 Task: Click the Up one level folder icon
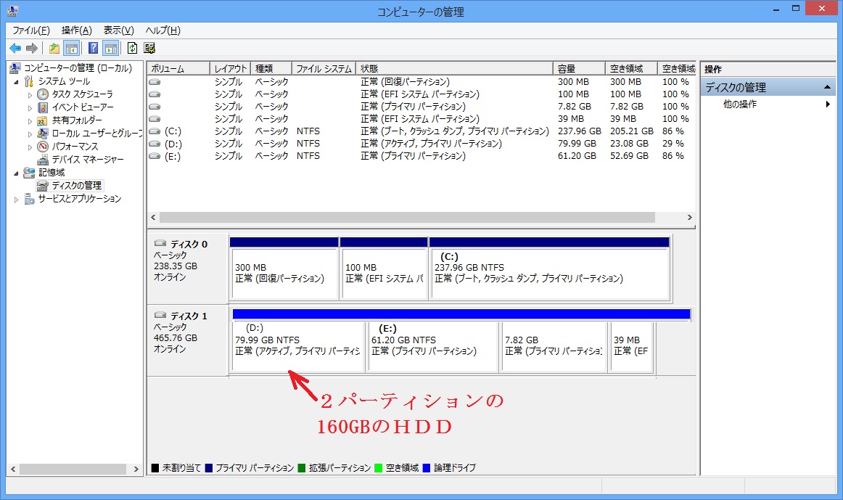tap(54, 49)
